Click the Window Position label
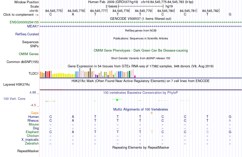242x157 pixels. [26, 2]
